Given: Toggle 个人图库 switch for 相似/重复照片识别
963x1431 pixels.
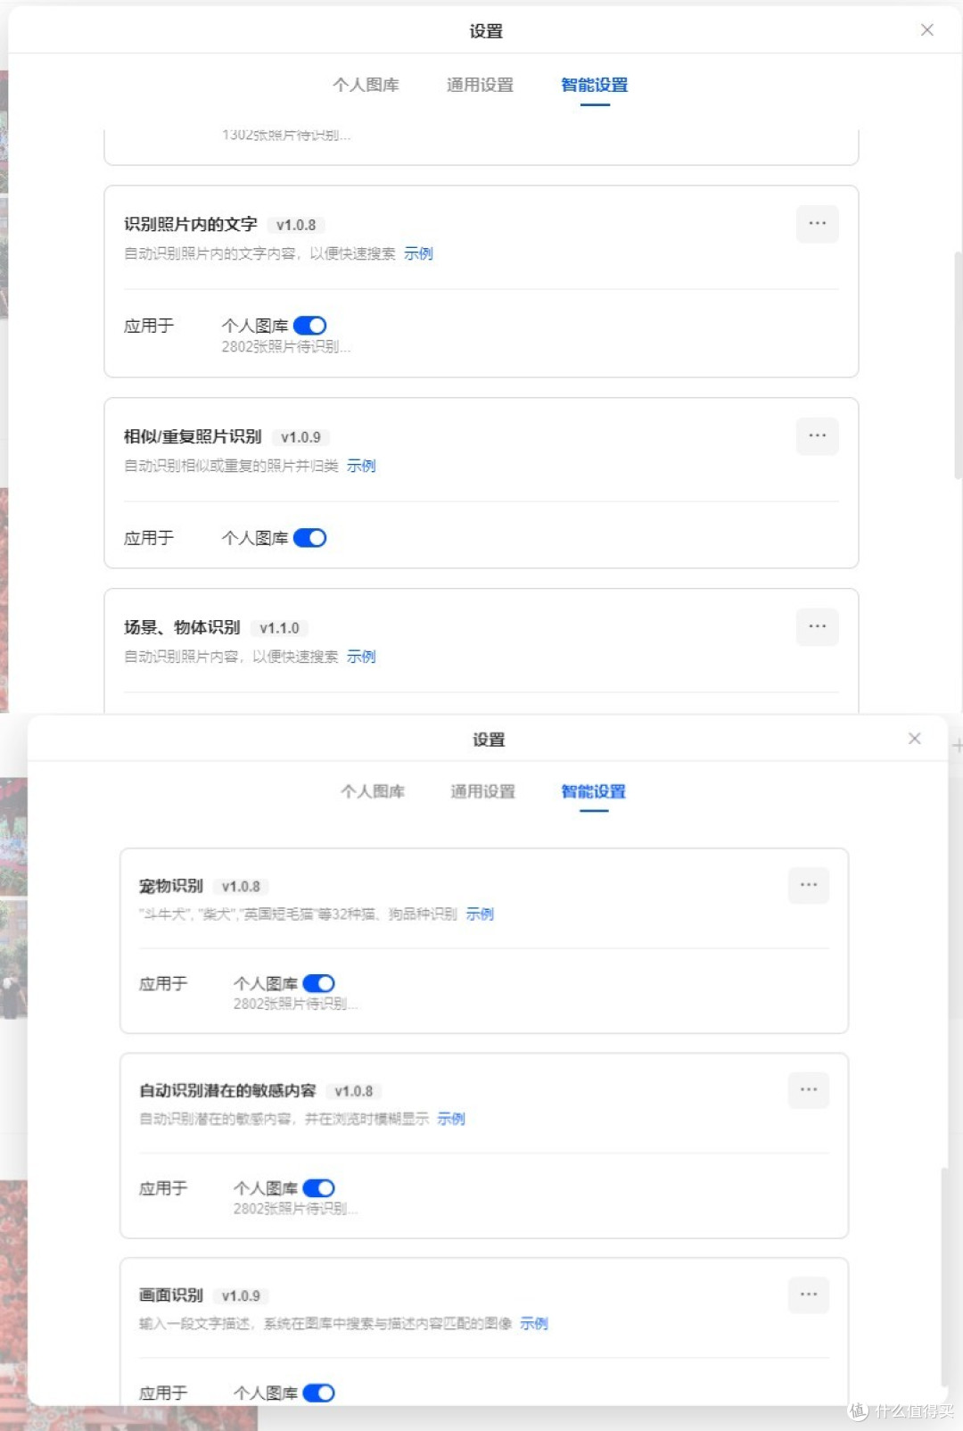Looking at the screenshot, I should pos(310,538).
